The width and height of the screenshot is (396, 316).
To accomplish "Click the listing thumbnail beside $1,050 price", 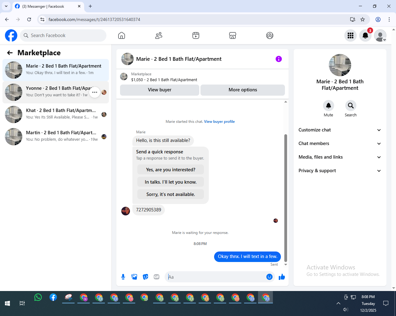I will click(124, 77).
